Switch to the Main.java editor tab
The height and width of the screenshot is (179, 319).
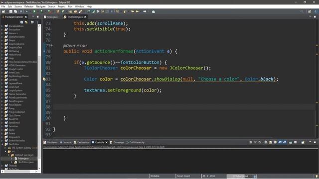(51, 17)
